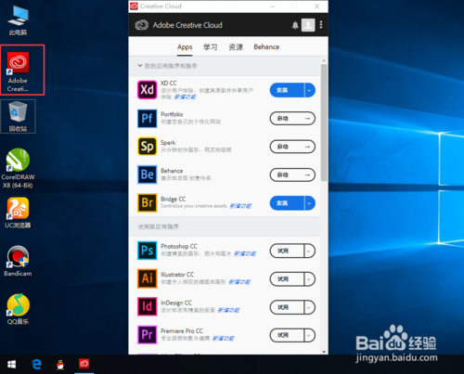The image size is (464, 374).
Task: Install Bridge CC with the blue button
Action: tap(287, 203)
